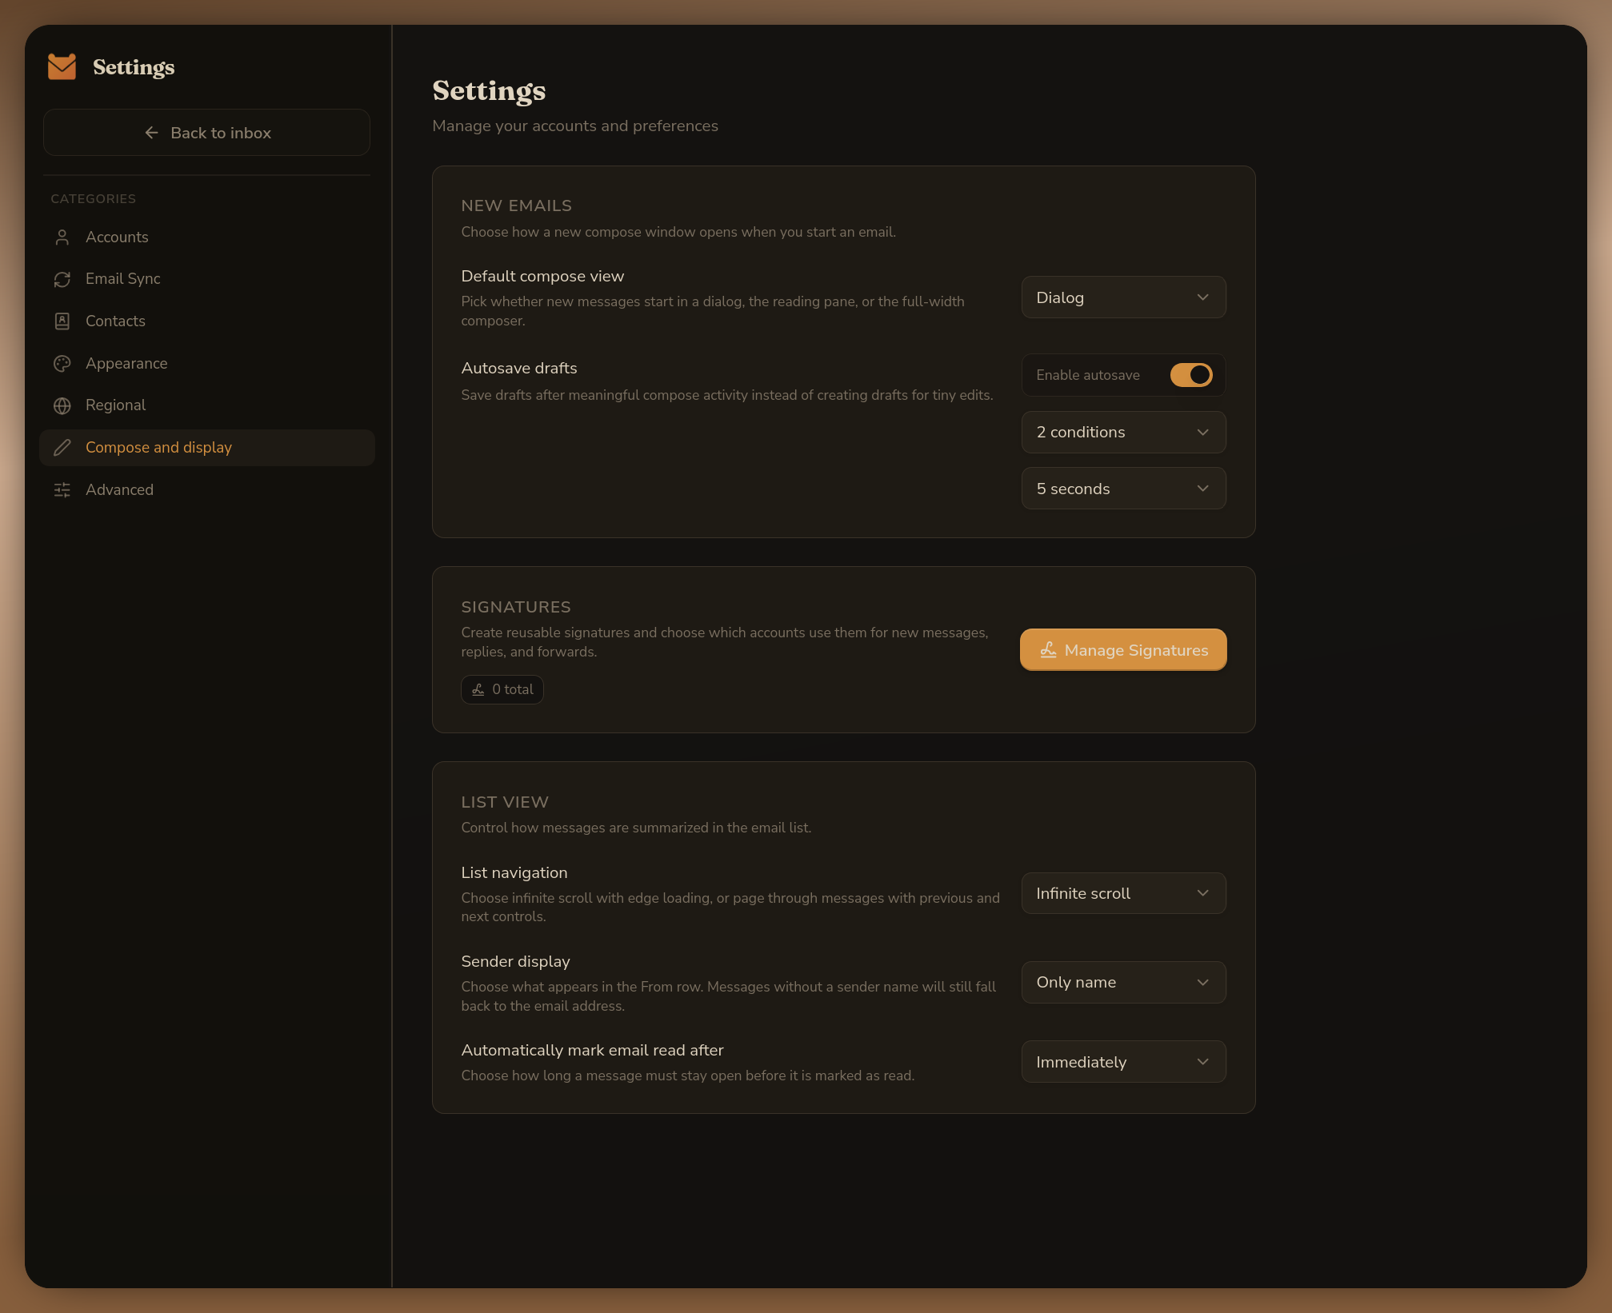Click the Default compose view label
This screenshot has width=1612, height=1313.
pos(542,276)
